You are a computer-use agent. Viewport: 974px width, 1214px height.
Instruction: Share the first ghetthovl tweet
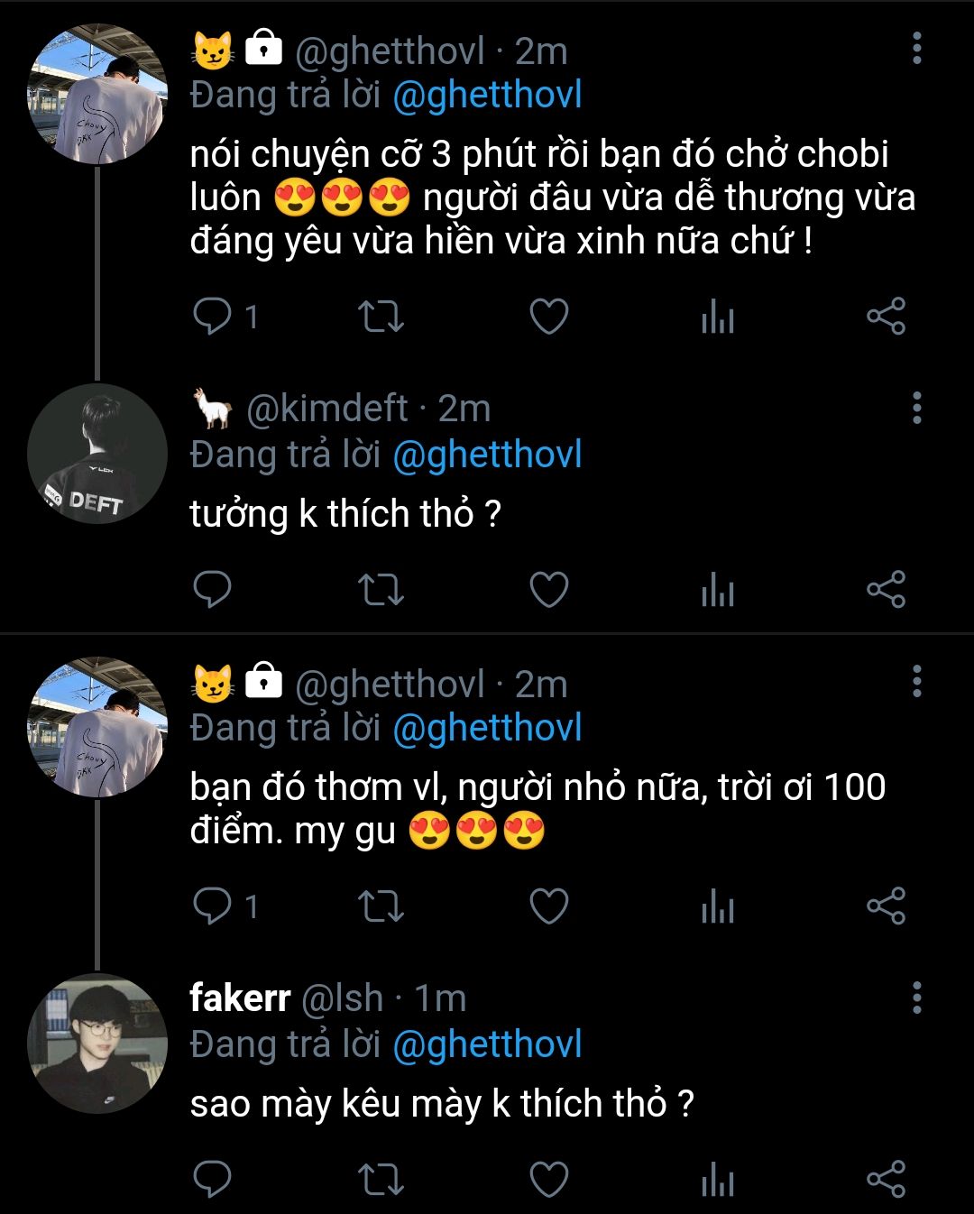tap(885, 317)
